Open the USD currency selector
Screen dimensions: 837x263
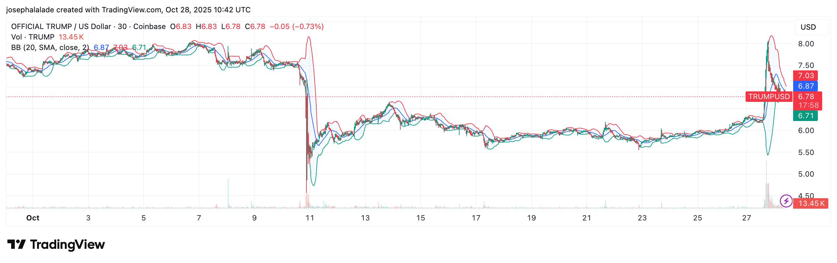coord(808,27)
